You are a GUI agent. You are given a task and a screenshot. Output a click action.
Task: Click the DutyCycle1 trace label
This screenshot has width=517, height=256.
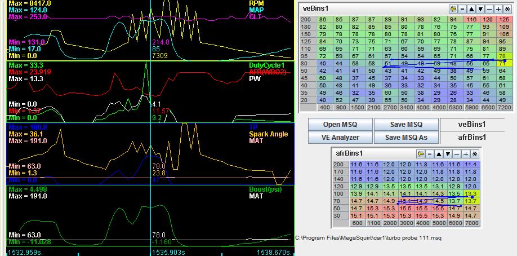point(267,65)
